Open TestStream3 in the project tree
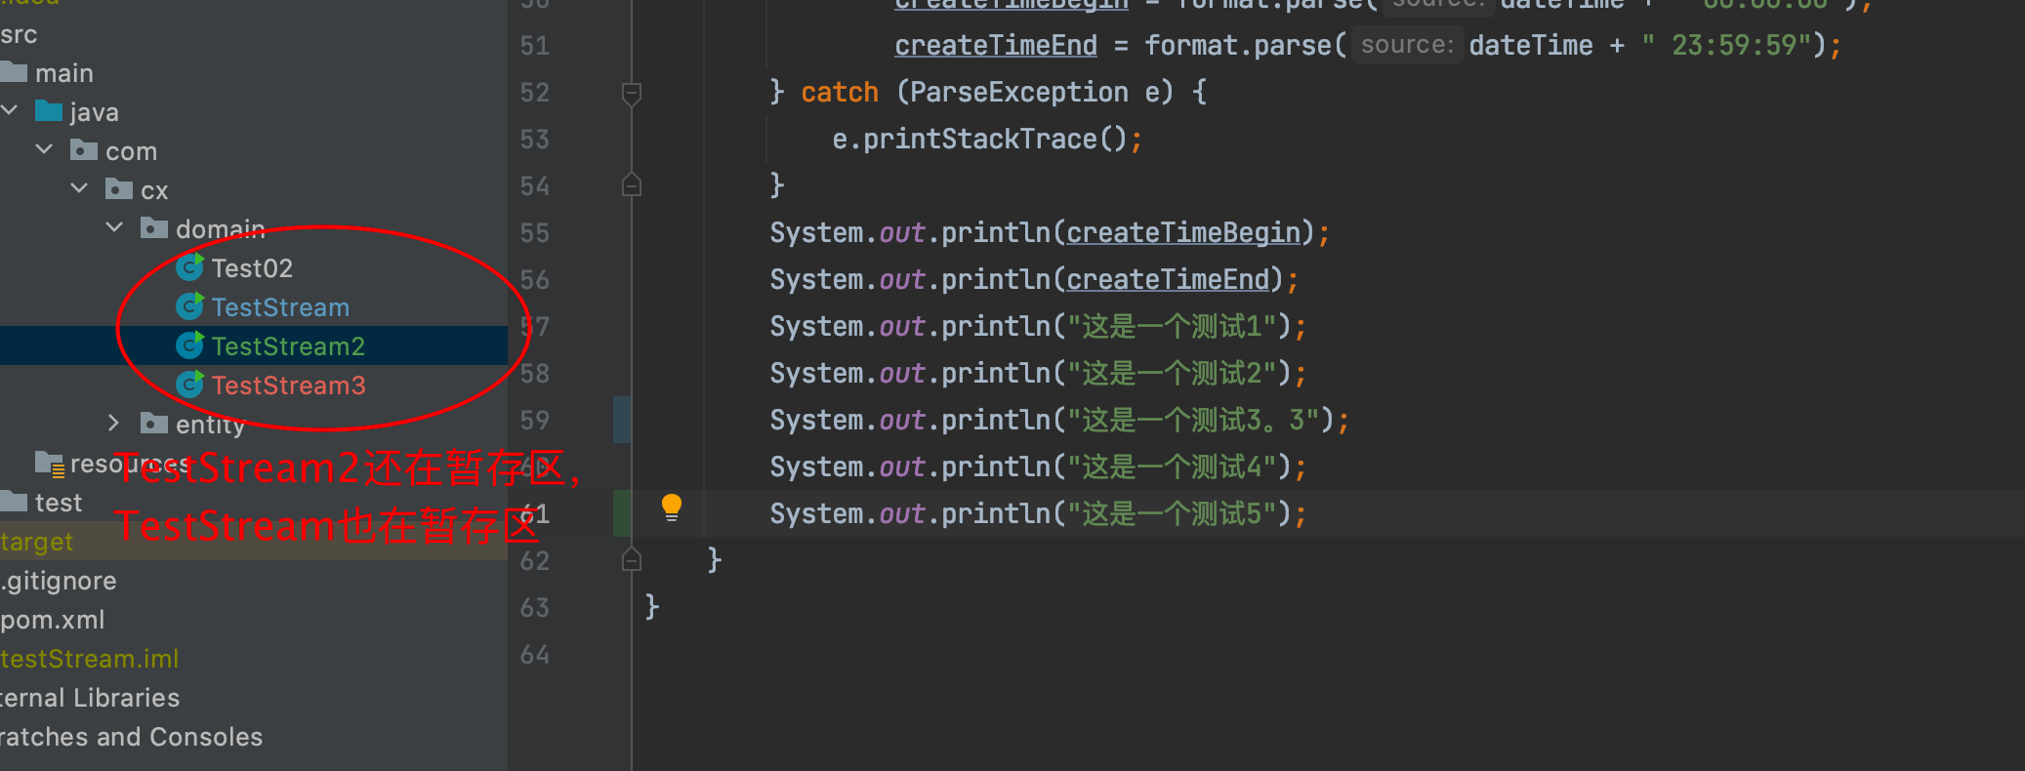This screenshot has width=2025, height=771. click(288, 385)
